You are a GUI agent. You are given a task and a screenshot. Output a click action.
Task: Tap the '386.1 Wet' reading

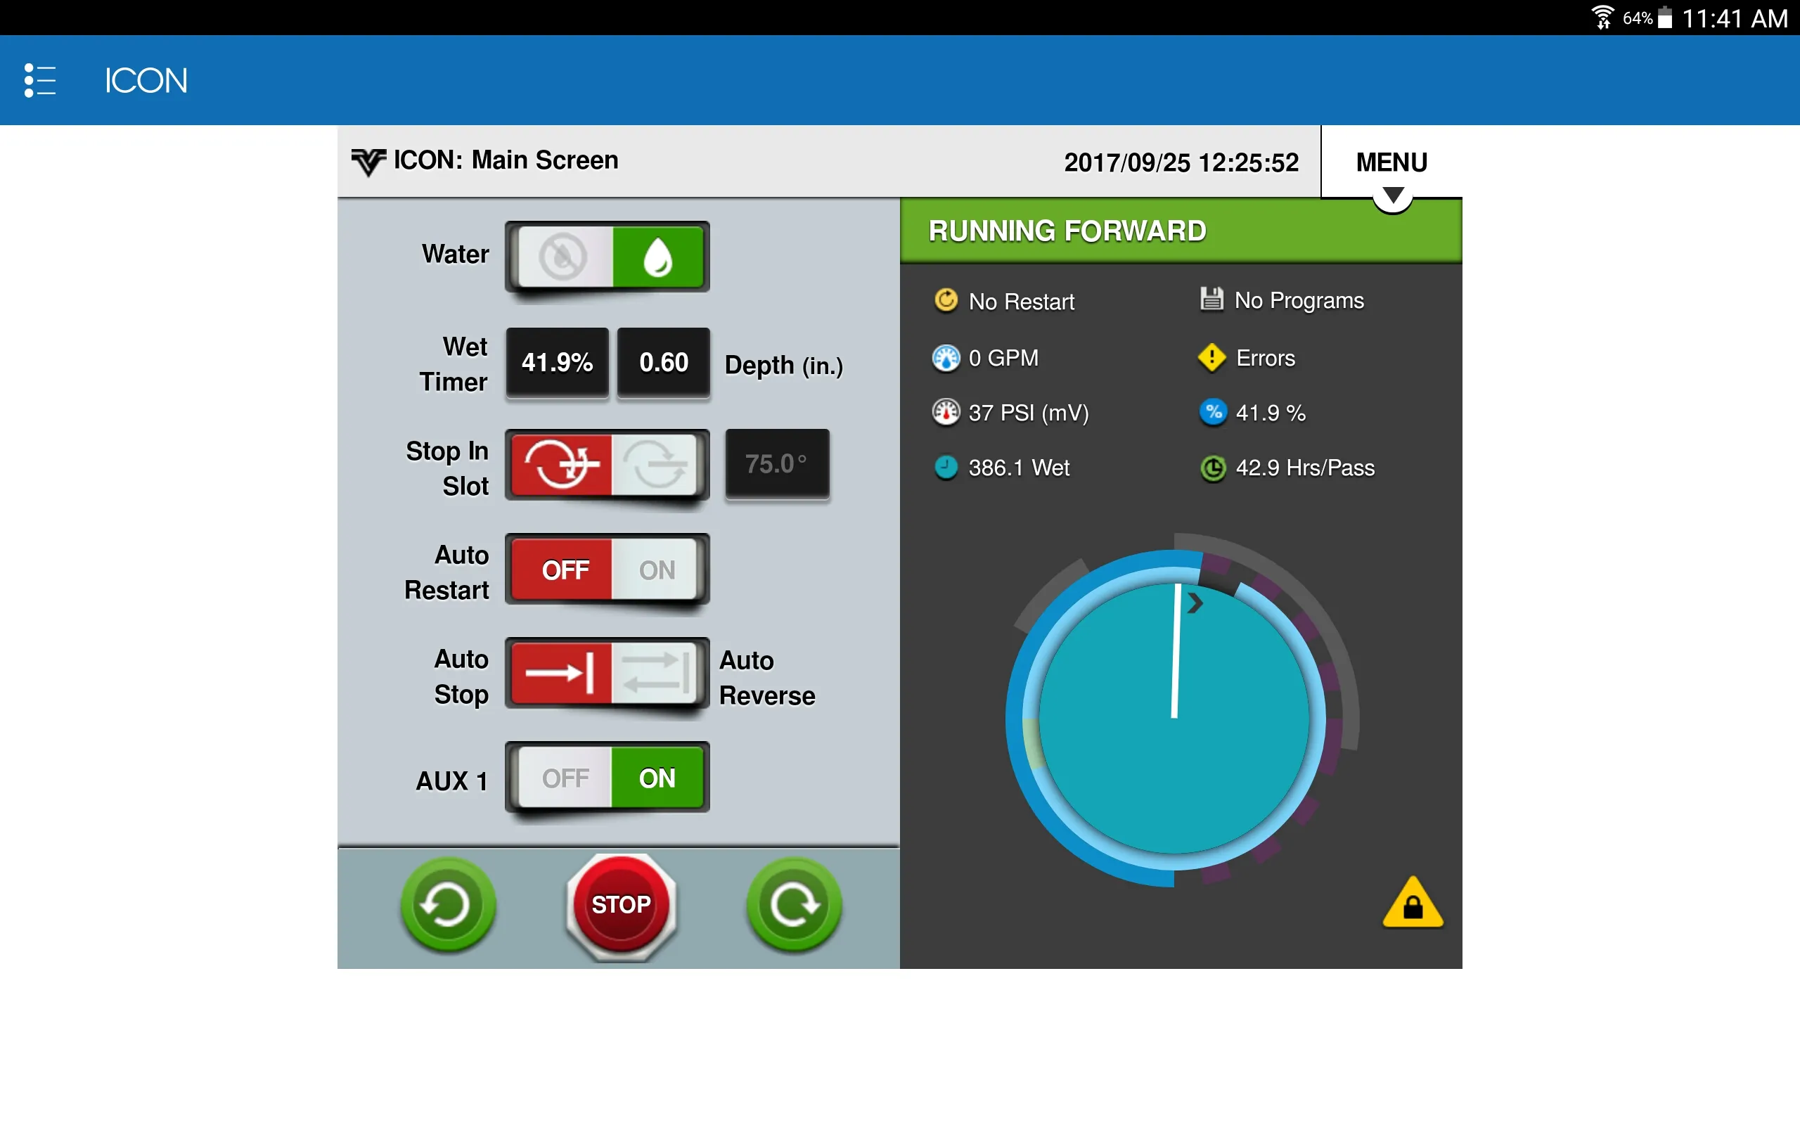tap(1018, 468)
